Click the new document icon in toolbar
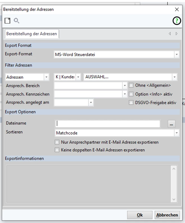This screenshot has height=223, width=185. tap(7, 21)
